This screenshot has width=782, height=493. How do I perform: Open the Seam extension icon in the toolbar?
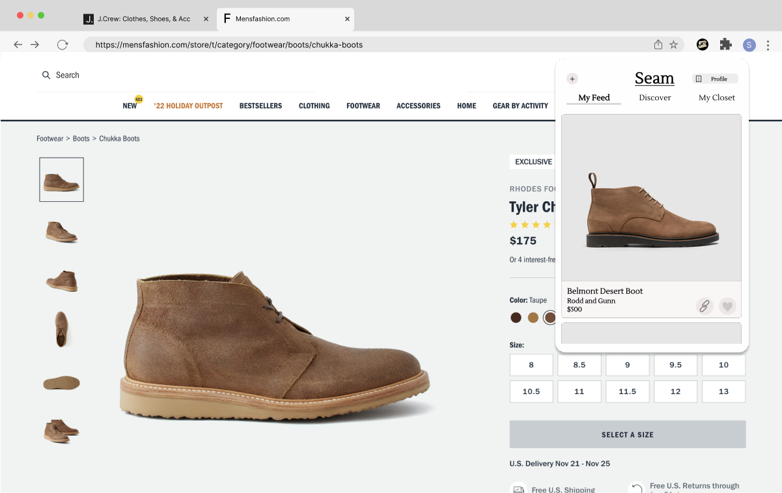tap(703, 44)
